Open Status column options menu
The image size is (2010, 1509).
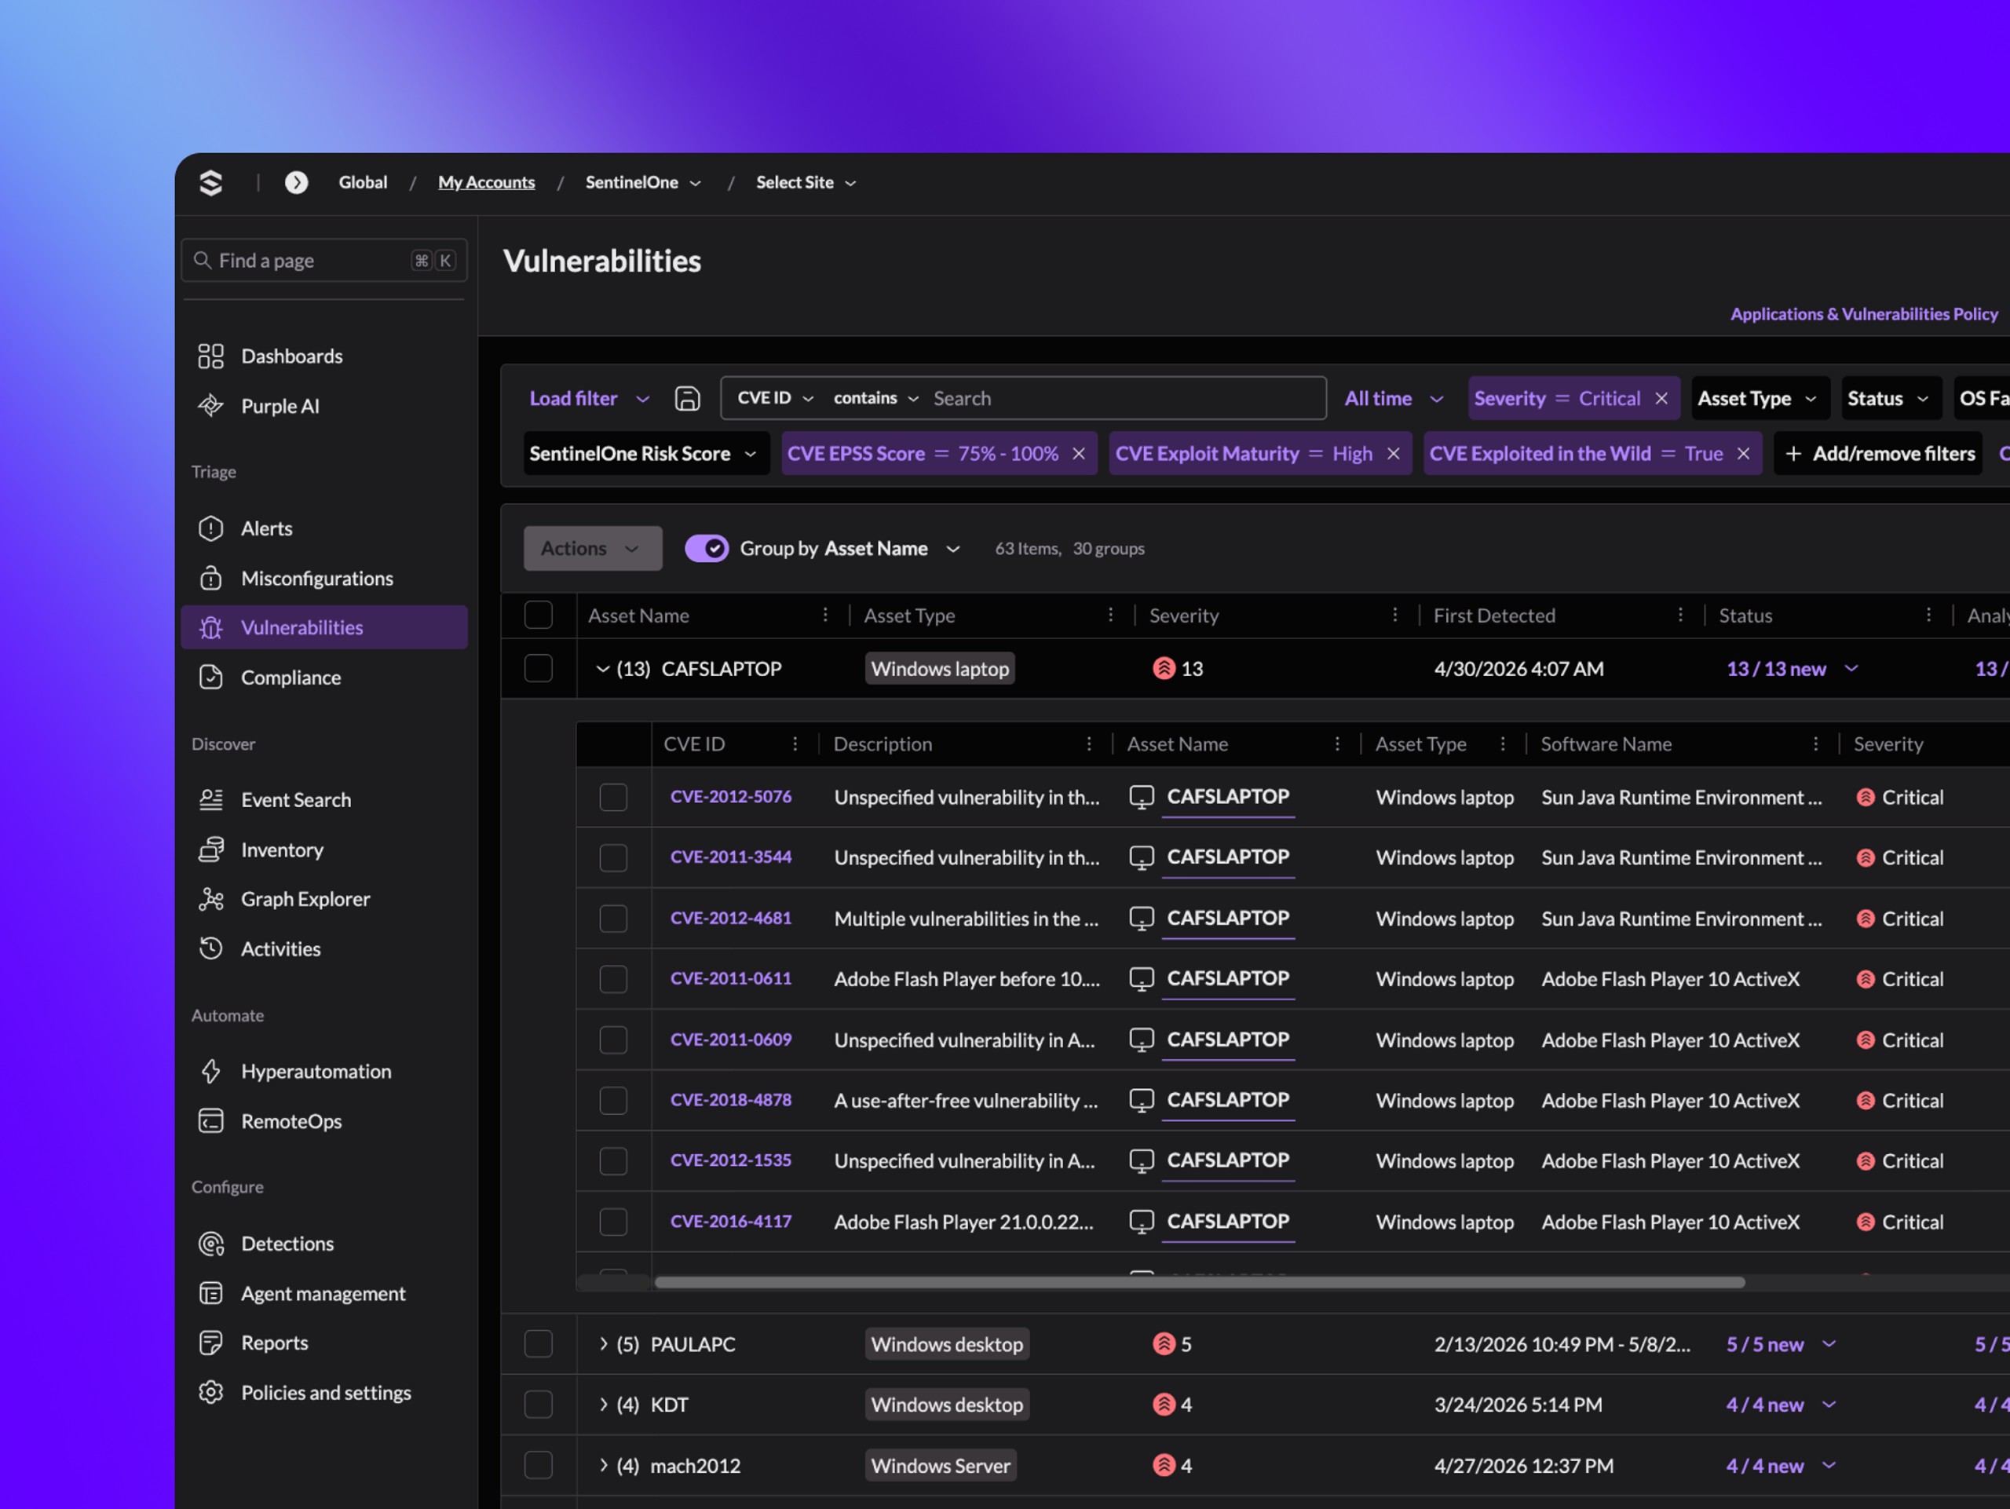point(1928,615)
